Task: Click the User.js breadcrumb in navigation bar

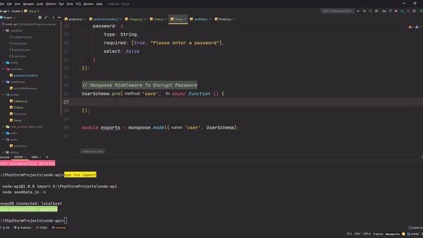Action: click(30, 11)
